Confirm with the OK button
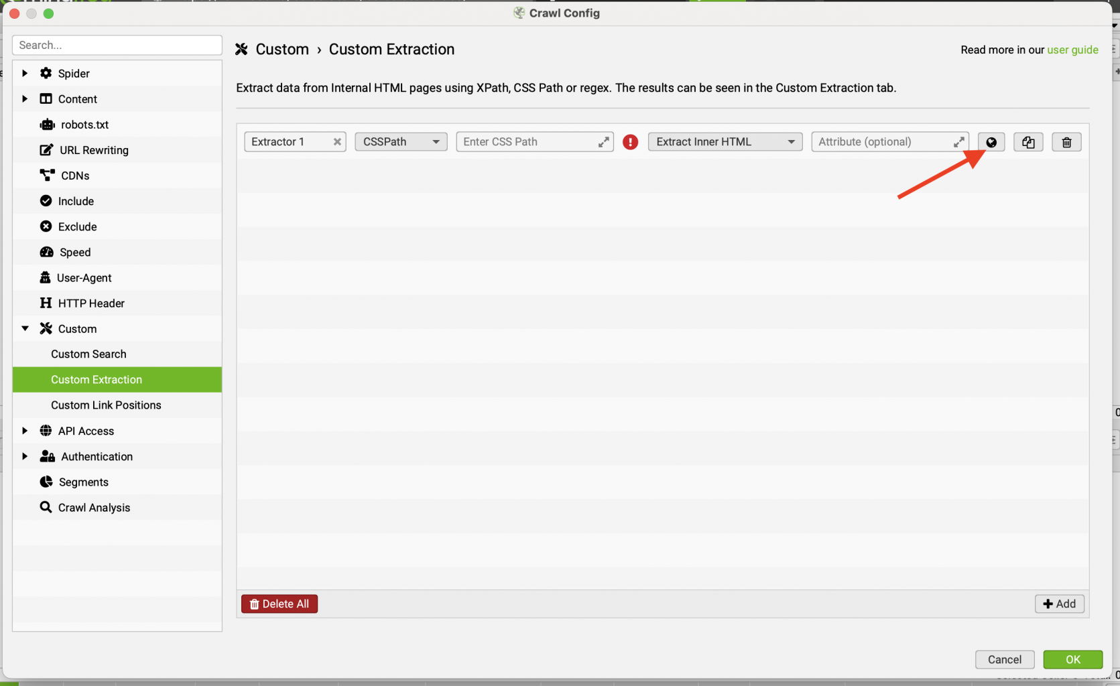 click(x=1072, y=659)
